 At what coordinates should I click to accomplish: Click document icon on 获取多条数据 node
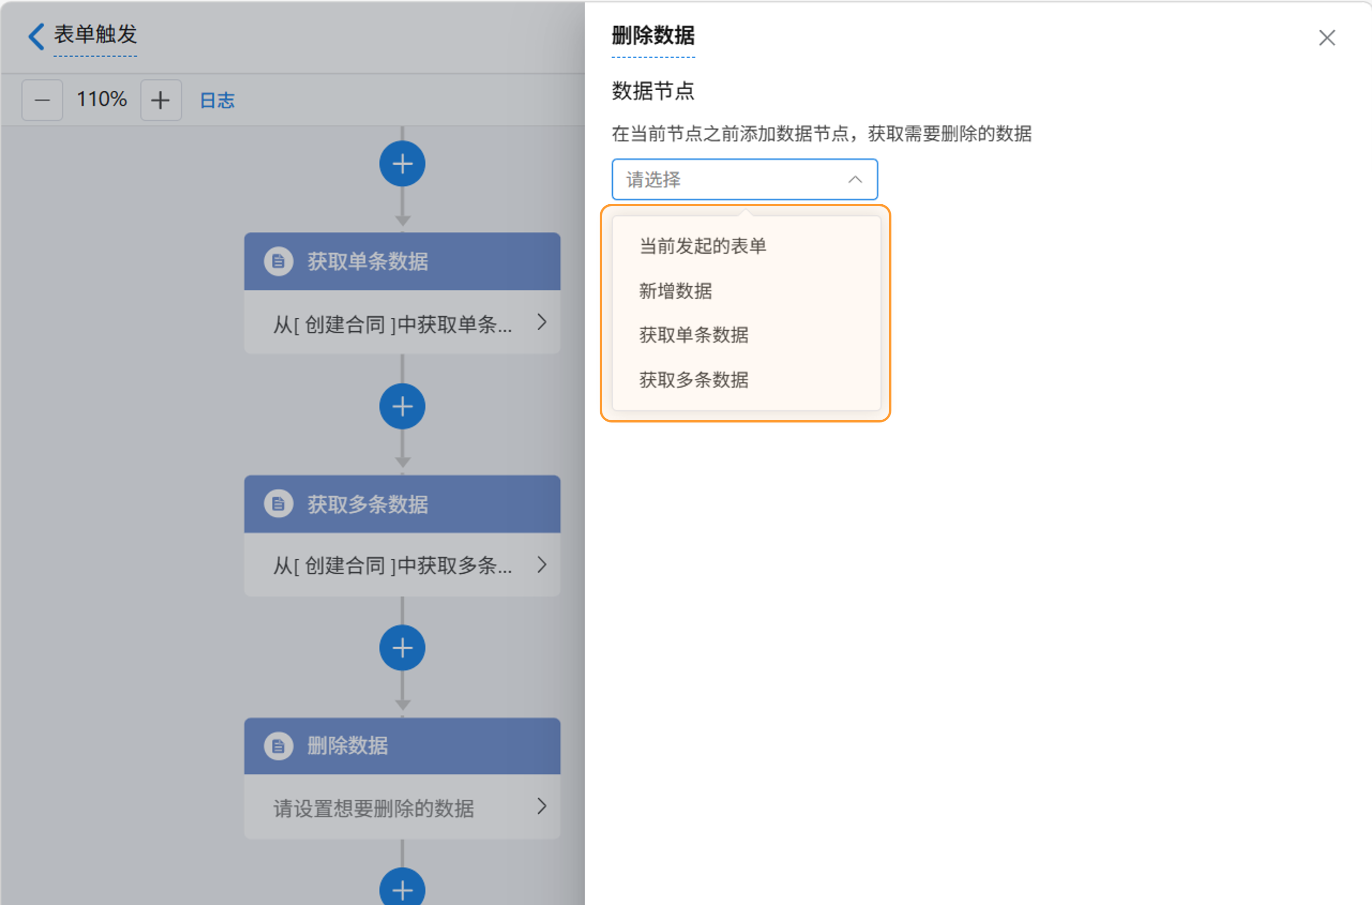tap(279, 504)
